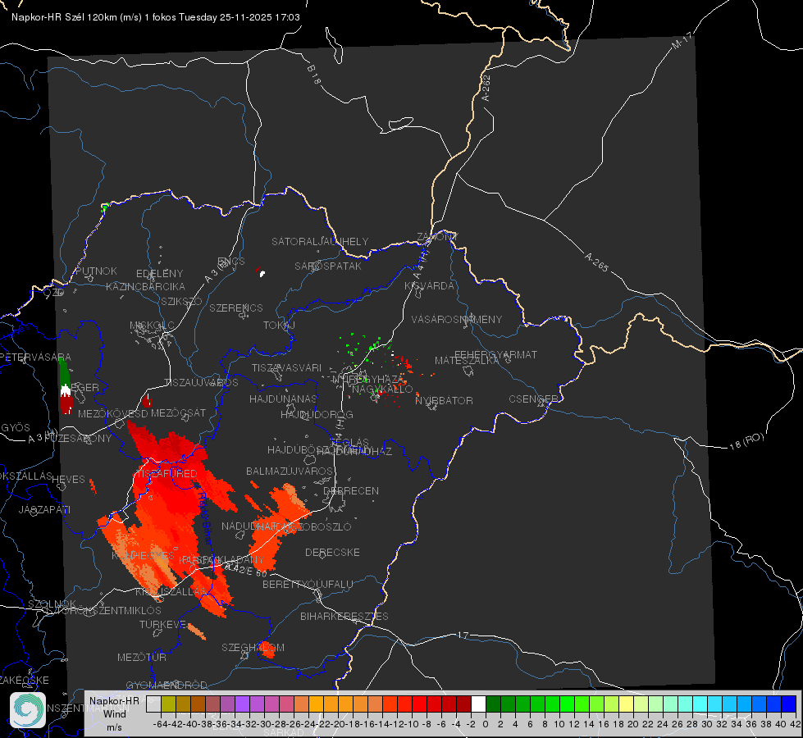
Task: Click the radar title with timestamp 17:03
Action: [156, 17]
